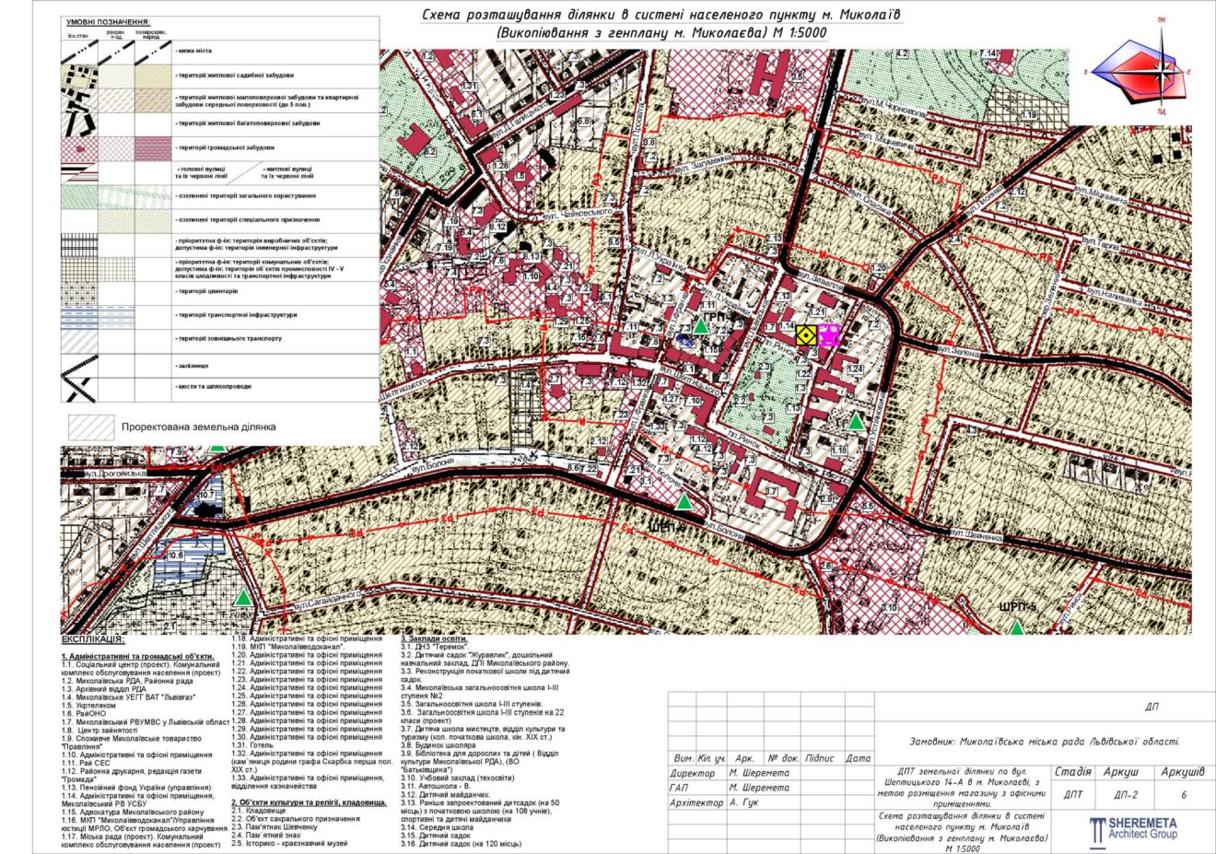The image size is (1216, 854).
Task: Click the 'вул. Чайковського' street label
Action: click(x=577, y=215)
